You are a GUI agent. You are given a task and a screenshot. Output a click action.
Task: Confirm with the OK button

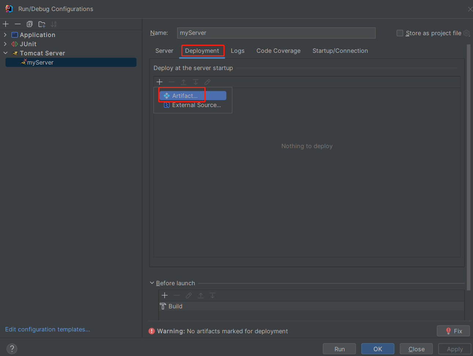[378, 349]
